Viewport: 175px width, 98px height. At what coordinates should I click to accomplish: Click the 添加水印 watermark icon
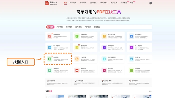50,70
